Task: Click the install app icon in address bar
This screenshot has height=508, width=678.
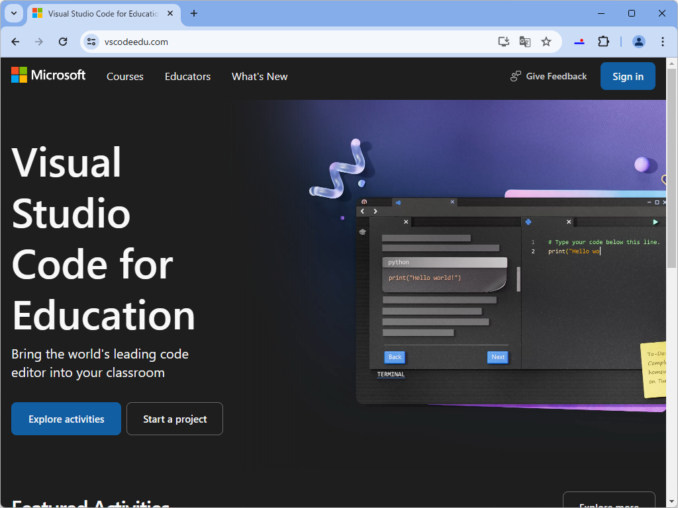Action: (x=503, y=41)
